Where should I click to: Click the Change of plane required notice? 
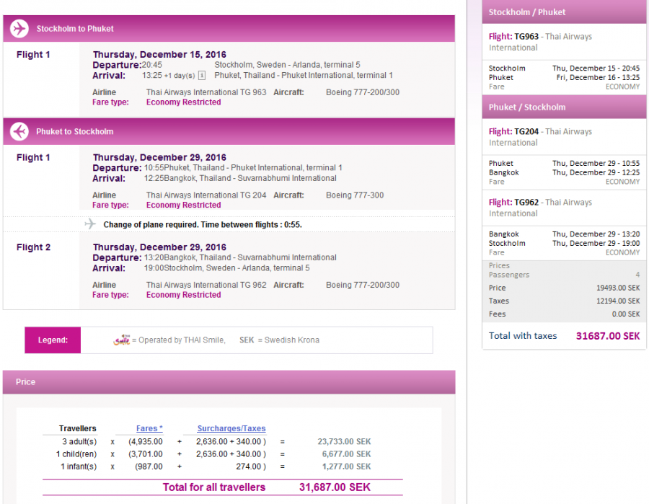(x=203, y=225)
